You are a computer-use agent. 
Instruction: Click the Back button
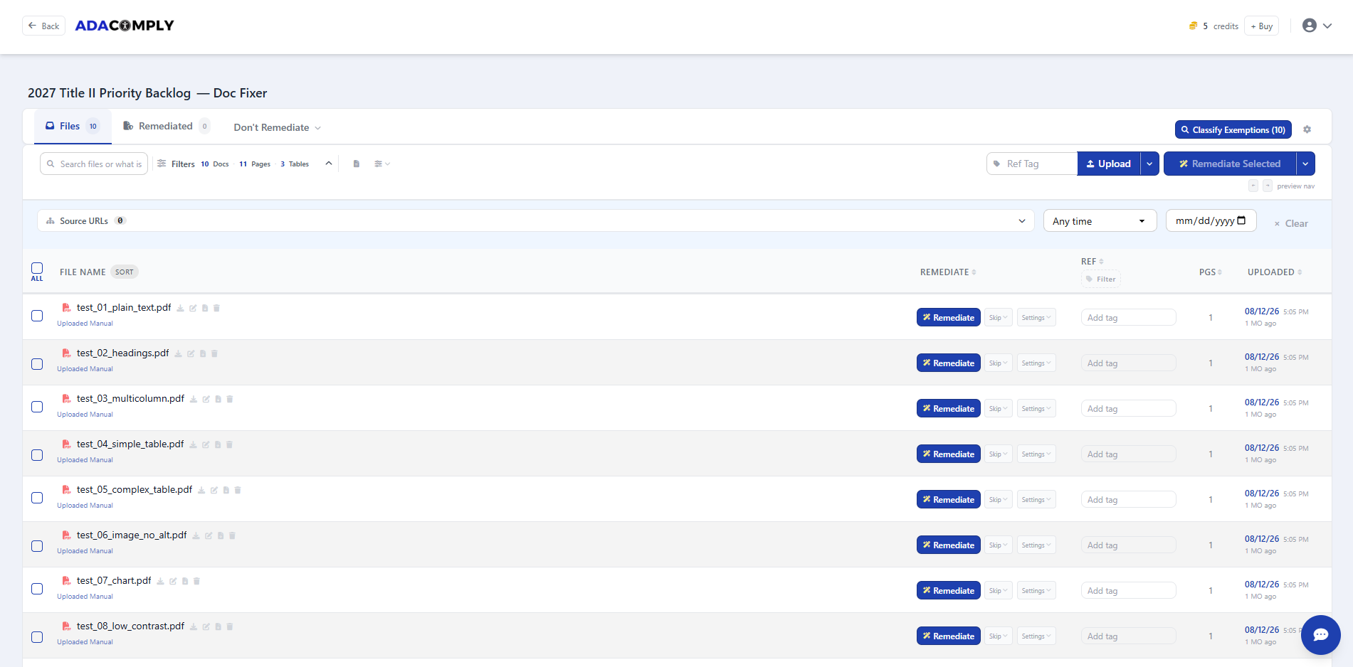(43, 26)
